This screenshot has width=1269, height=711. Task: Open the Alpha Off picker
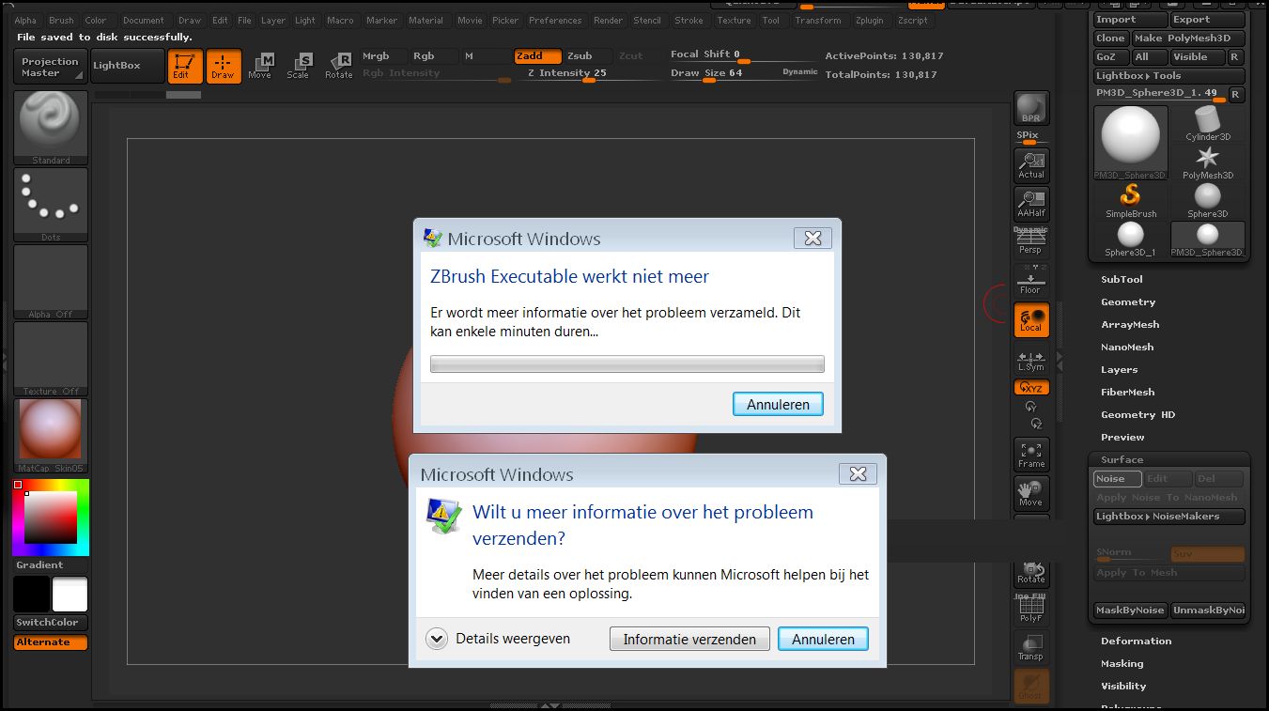tap(51, 282)
